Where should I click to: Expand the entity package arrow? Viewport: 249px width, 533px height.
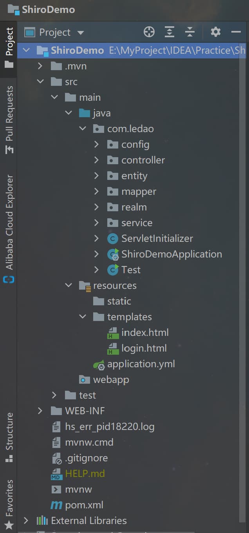96,176
